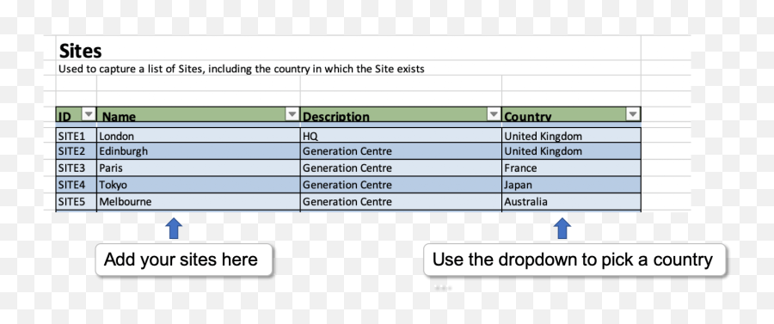Screen dimensions: 774x324
Task: Select cell SITE3
Action: 77,168
